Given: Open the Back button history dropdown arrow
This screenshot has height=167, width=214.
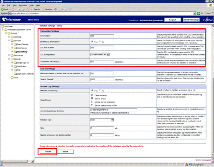Looking at the screenshot, I should click(x=10, y=9).
